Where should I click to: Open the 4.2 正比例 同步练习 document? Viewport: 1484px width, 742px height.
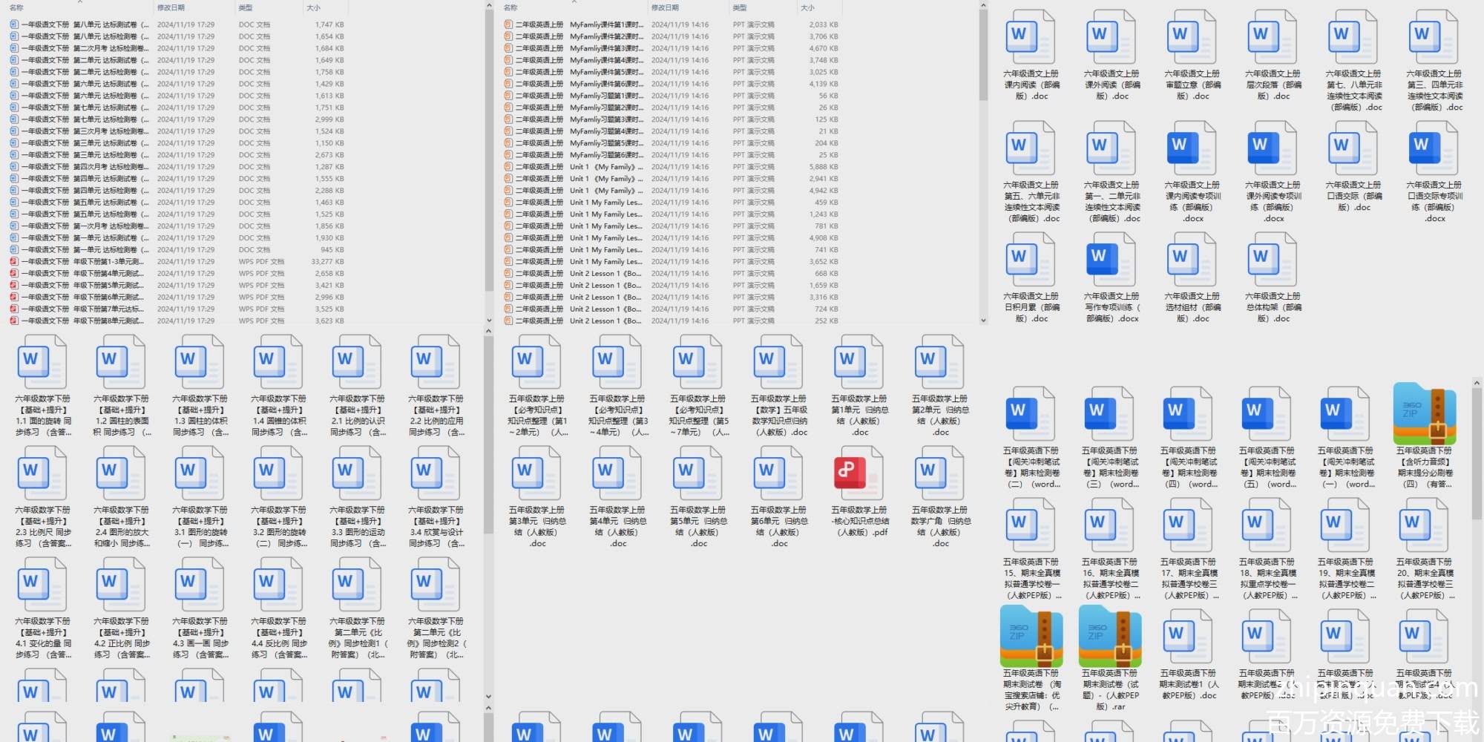(x=121, y=585)
